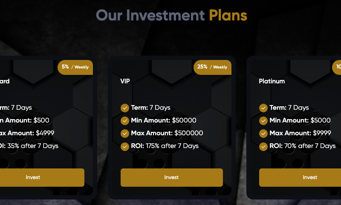Click the checkmark icon beside Platinum Term
This screenshot has height=205, width=341.
tap(263, 108)
